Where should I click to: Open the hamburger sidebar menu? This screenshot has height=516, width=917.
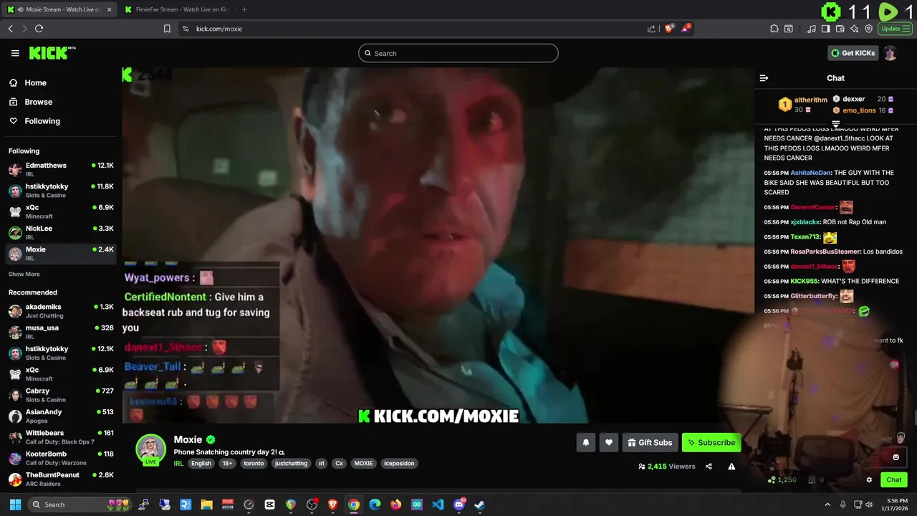tap(15, 53)
